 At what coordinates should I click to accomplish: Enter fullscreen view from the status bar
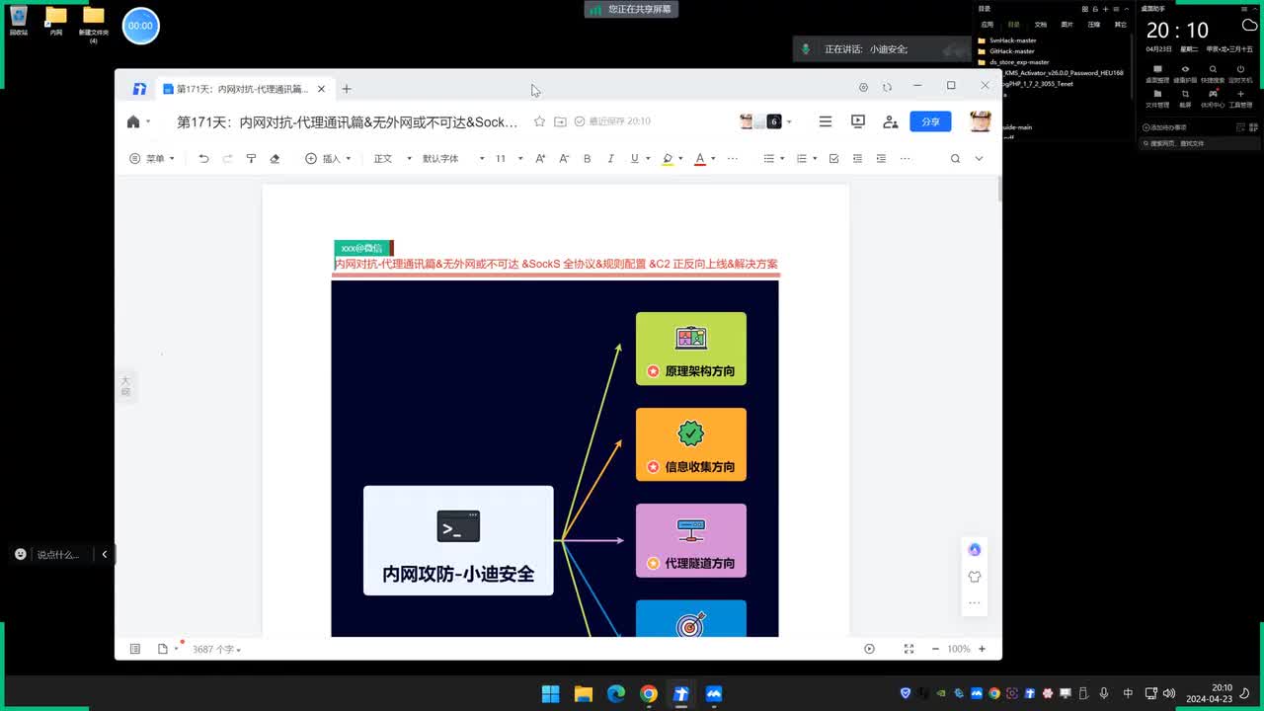click(909, 649)
